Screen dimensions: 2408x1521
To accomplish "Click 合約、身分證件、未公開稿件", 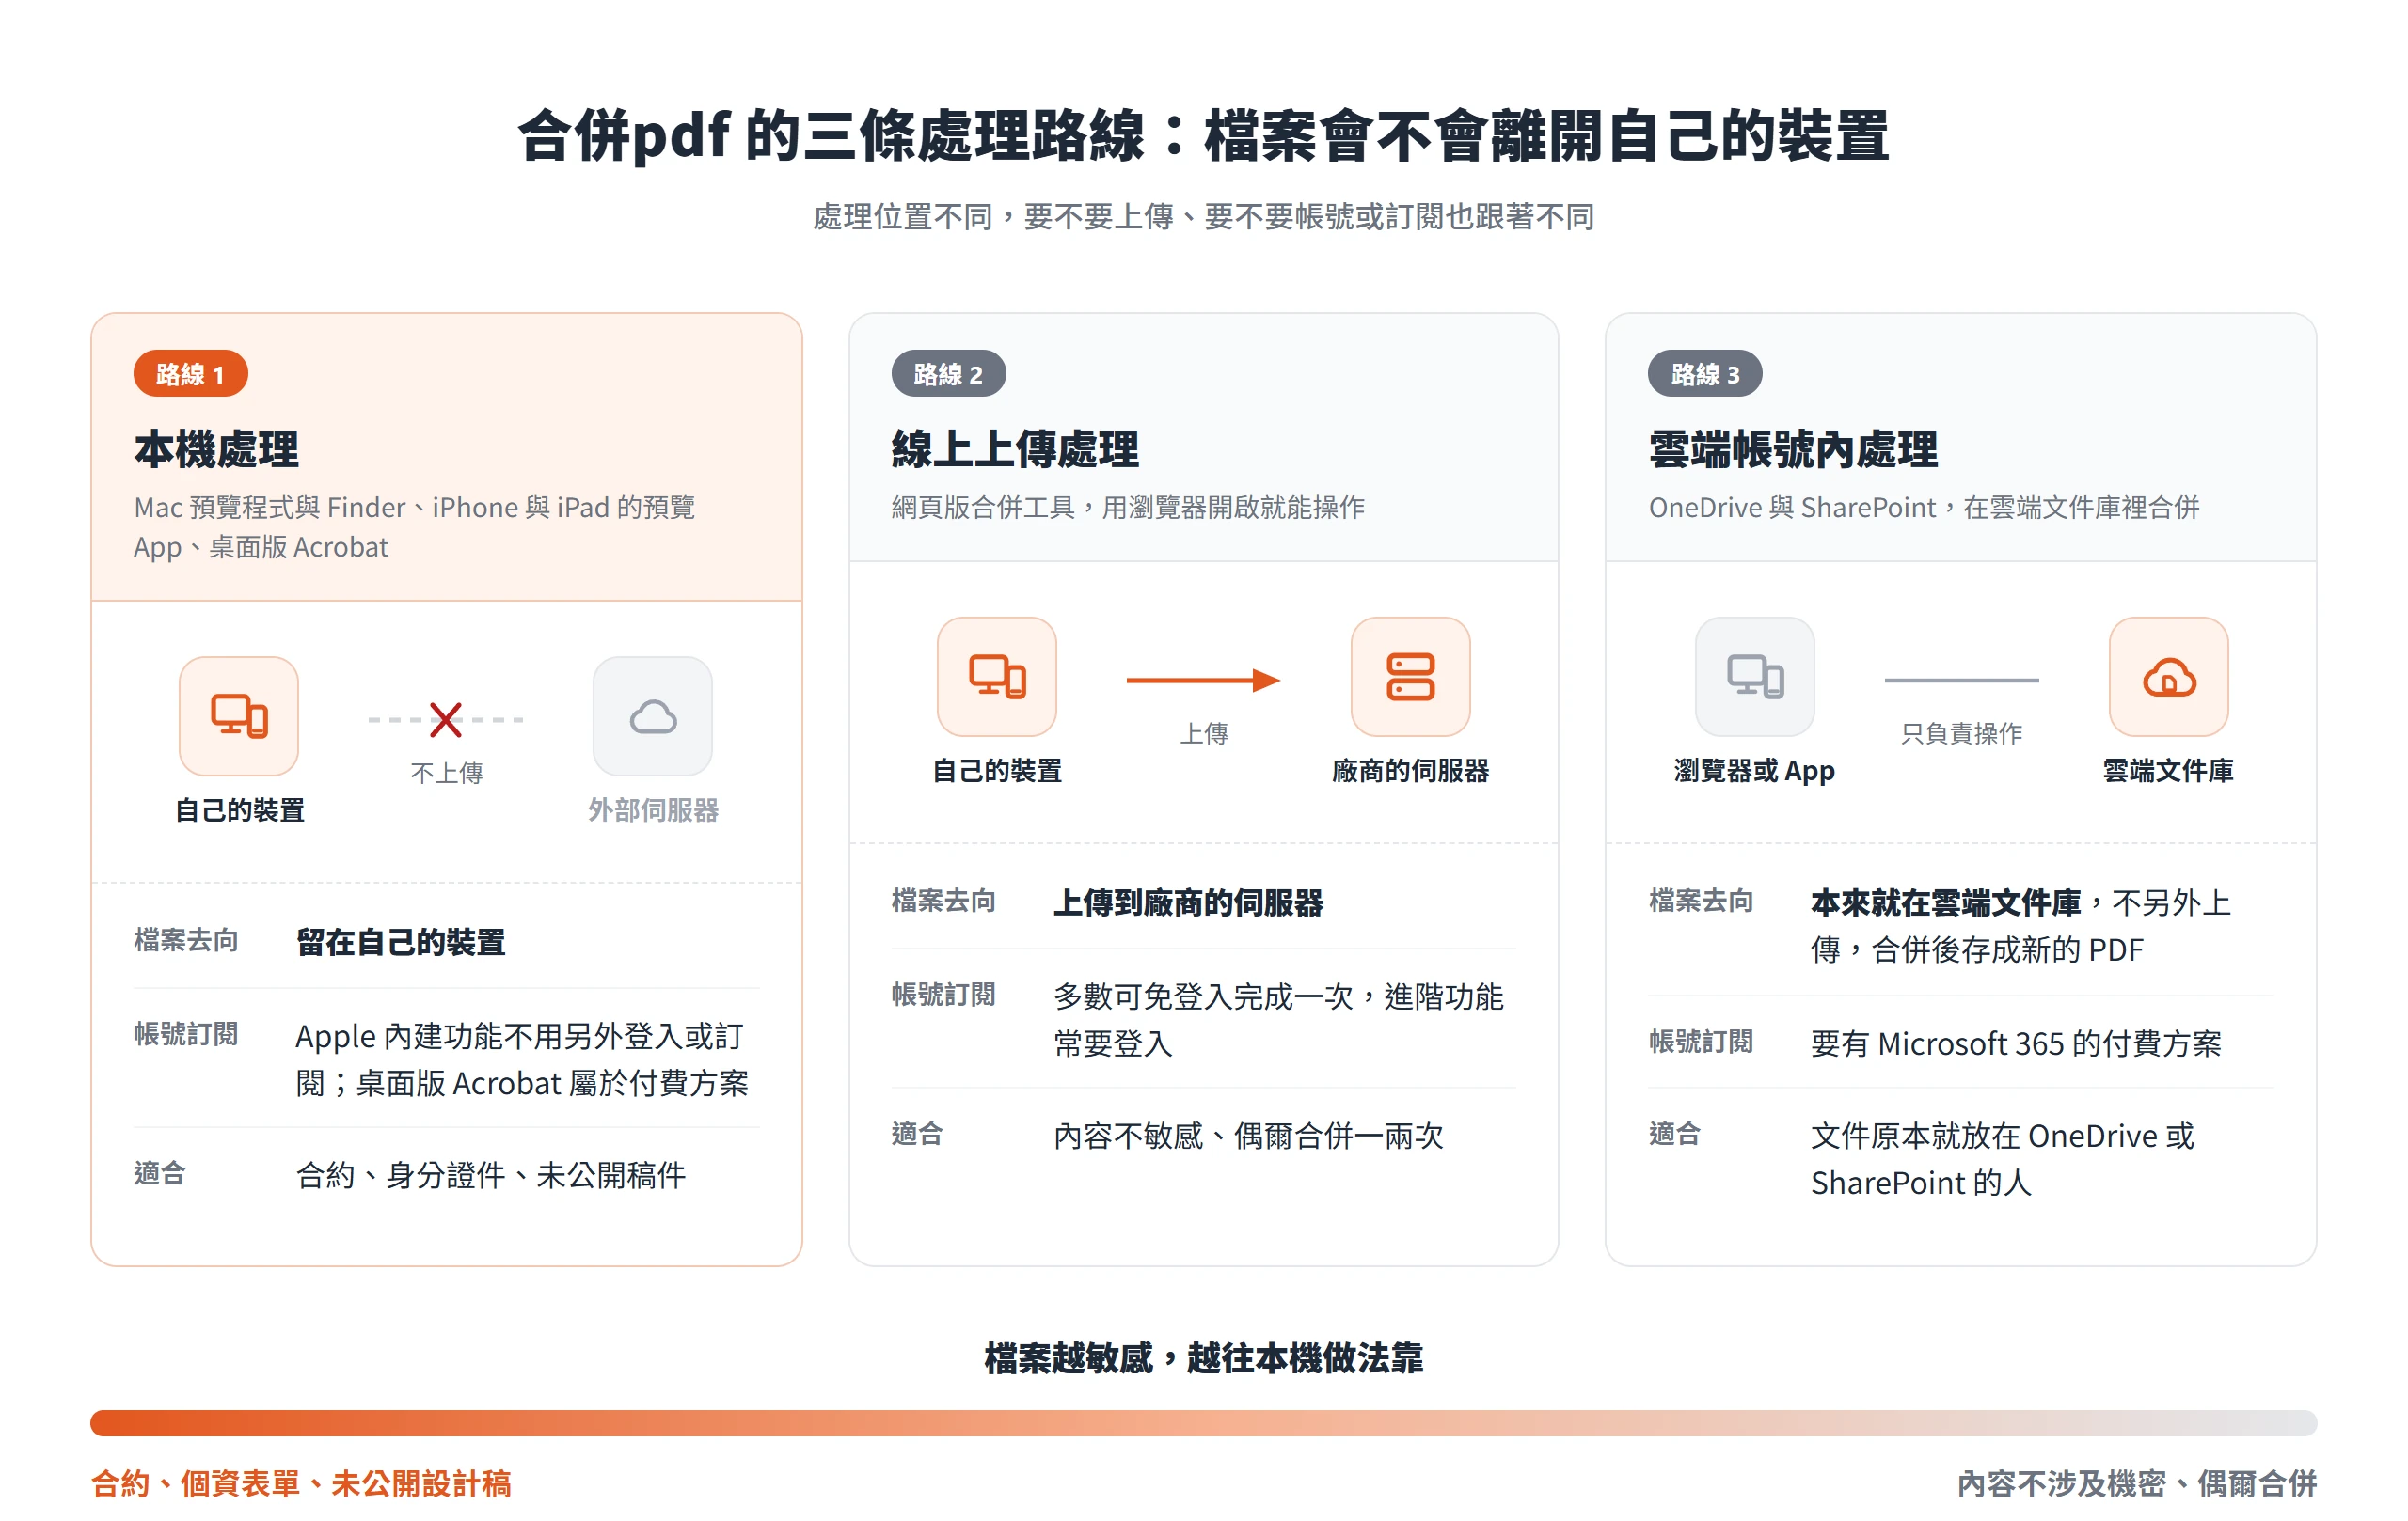I will pos(491,1175).
